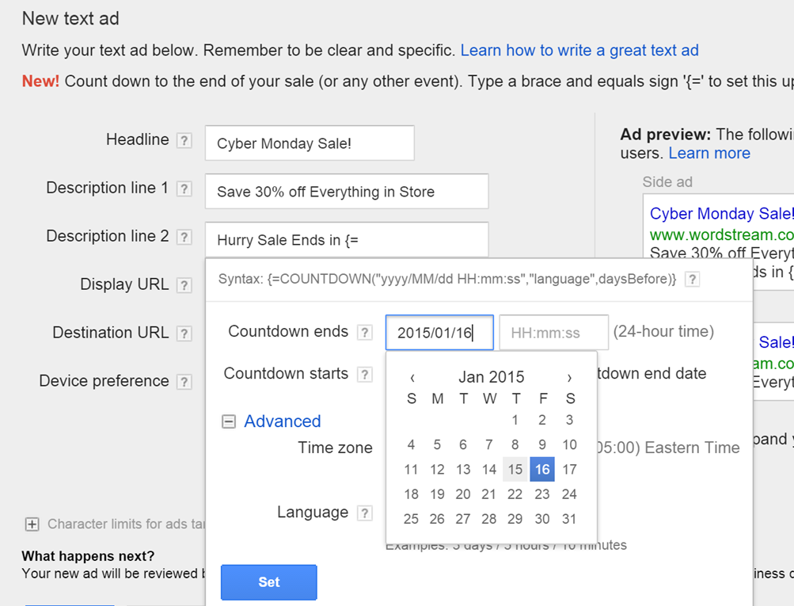Screen dimensions: 794x606
Task: Show the Destination URL help tooltip
Action: click(184, 333)
